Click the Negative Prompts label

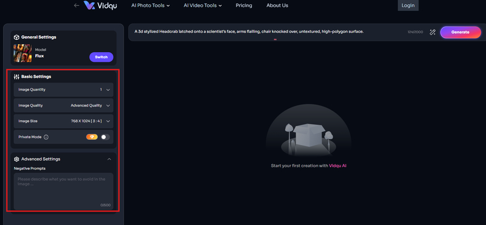30,169
